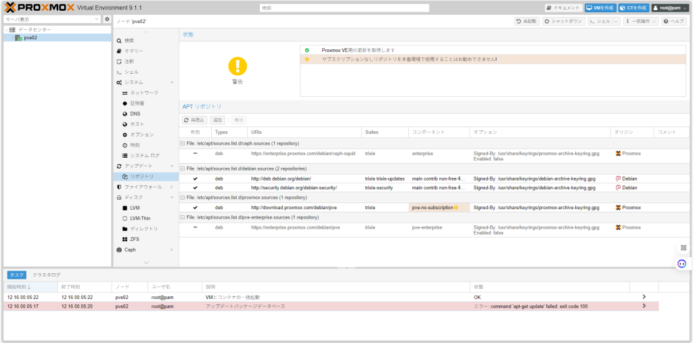Open ネットワーク (Network) in the node menu
The height and width of the screenshot is (343, 693).
click(x=144, y=93)
